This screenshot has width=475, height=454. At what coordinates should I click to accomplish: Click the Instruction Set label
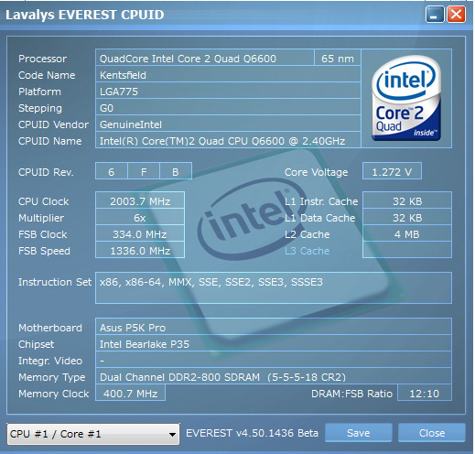(x=55, y=282)
